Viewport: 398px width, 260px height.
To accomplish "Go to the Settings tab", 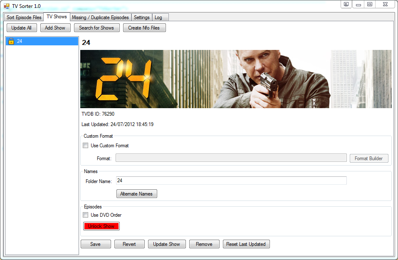I will tap(142, 17).
